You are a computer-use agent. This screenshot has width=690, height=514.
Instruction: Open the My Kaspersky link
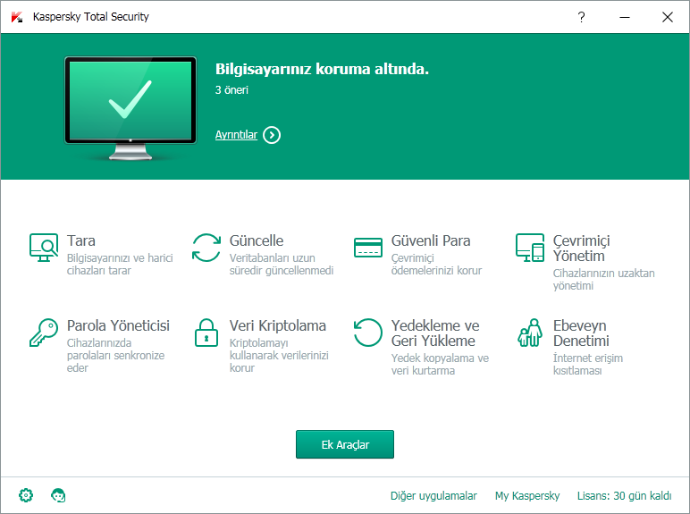coord(527,495)
